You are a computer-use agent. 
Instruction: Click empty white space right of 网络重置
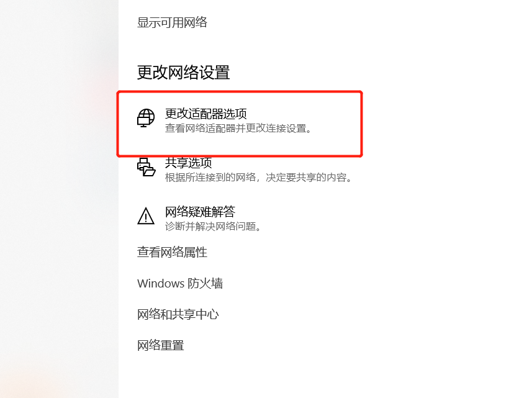coord(325,345)
